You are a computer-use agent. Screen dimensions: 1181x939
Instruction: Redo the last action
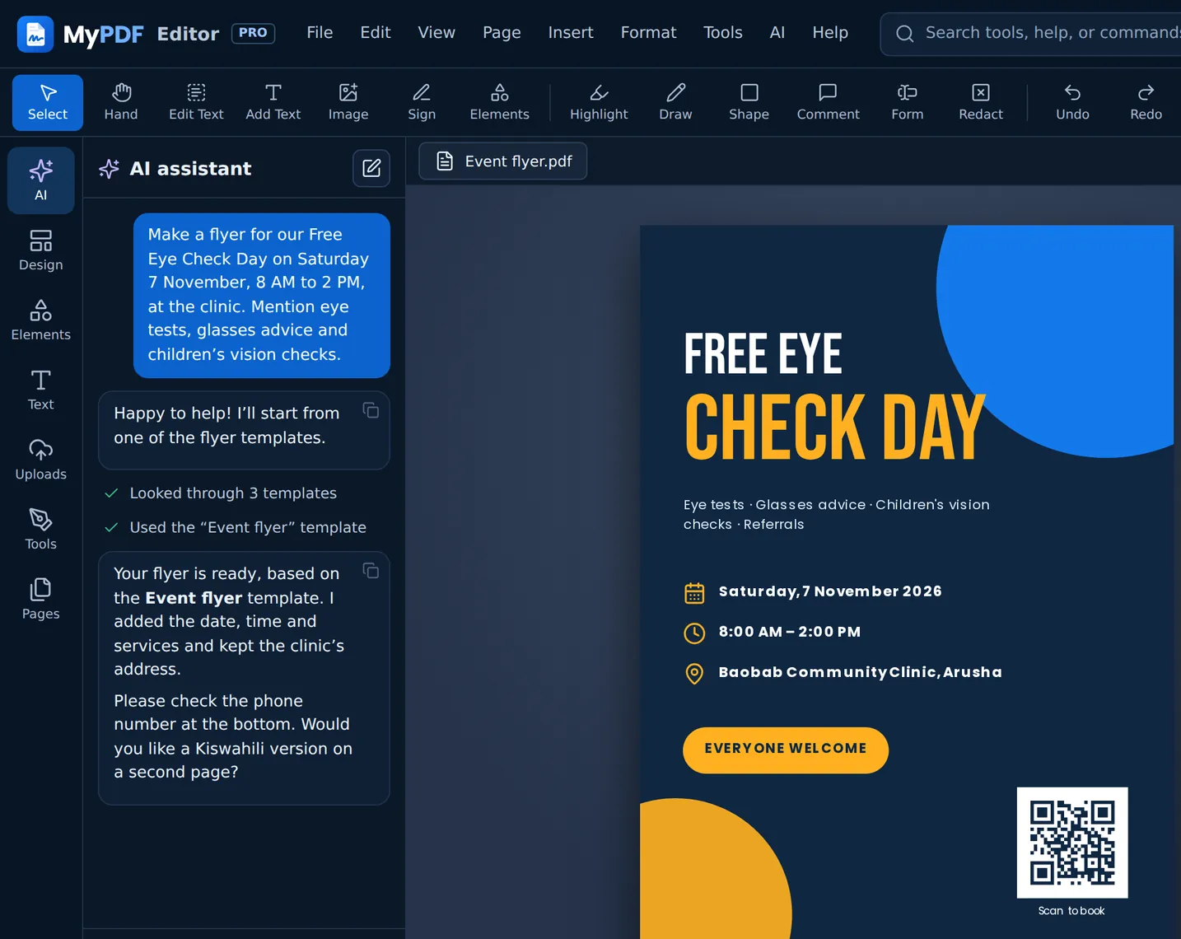(x=1146, y=103)
